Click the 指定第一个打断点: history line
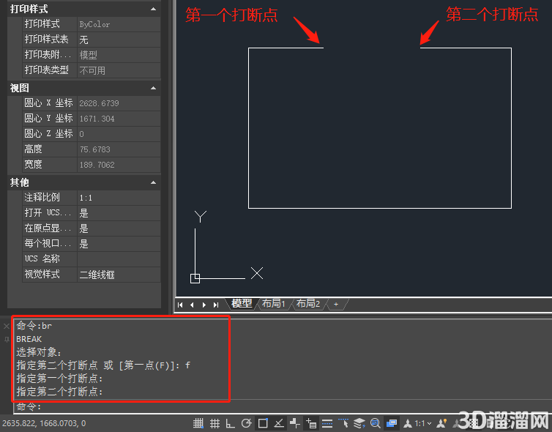 coord(59,379)
